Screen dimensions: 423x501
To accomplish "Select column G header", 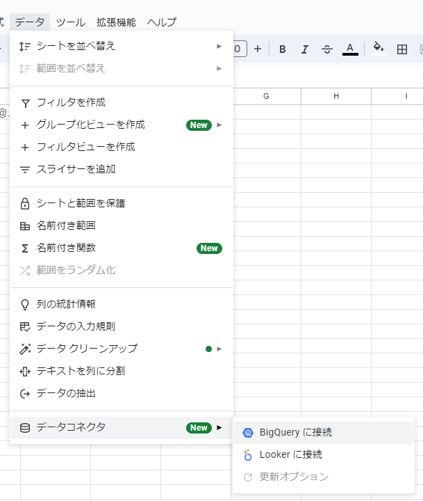I will tap(266, 96).
